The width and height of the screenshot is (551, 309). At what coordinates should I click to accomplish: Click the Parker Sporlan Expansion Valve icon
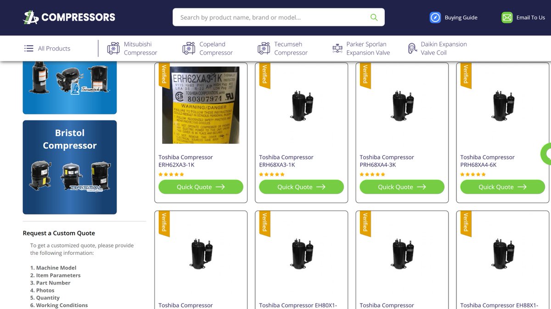[337, 48]
